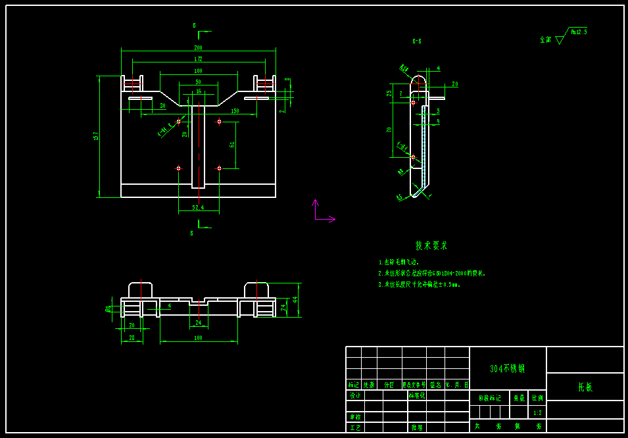Viewport: 628px width, 438px height.
Task: Select the '157' vertical height dimension
Action: click(x=96, y=136)
